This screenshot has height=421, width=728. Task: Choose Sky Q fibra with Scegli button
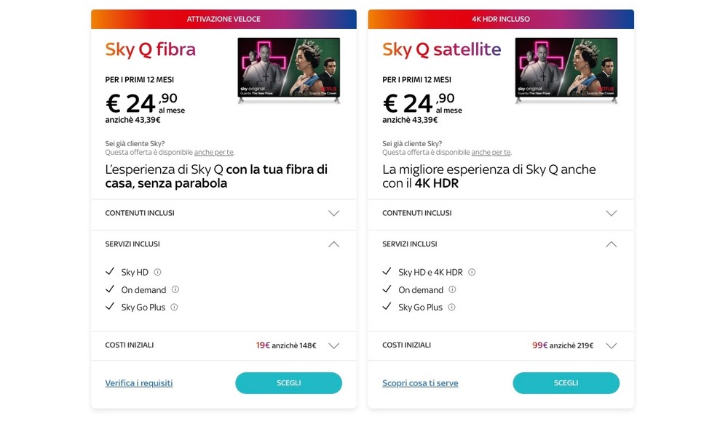(289, 383)
